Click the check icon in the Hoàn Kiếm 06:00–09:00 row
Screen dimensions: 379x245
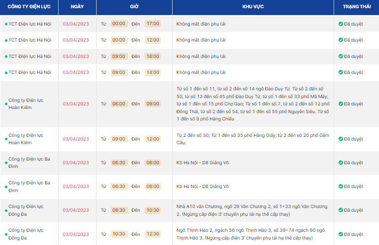341,104
